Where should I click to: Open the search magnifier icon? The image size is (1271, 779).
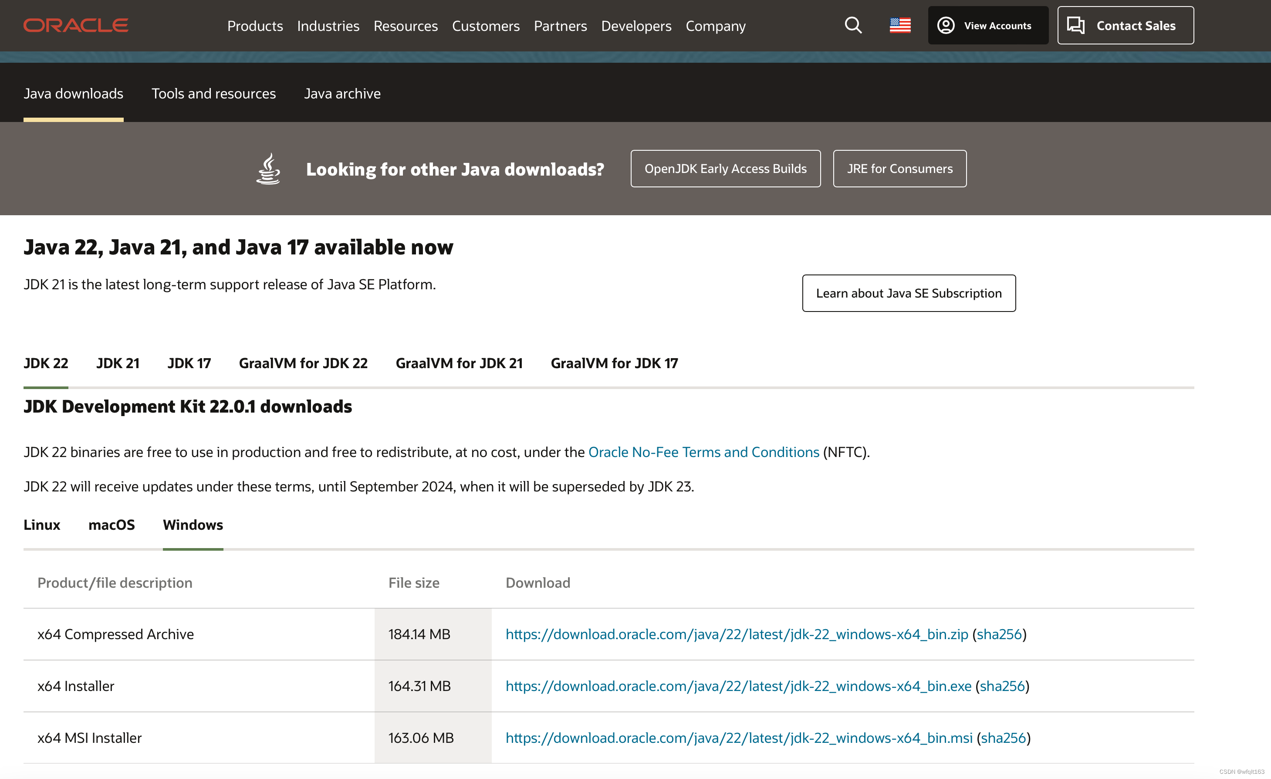pos(853,25)
